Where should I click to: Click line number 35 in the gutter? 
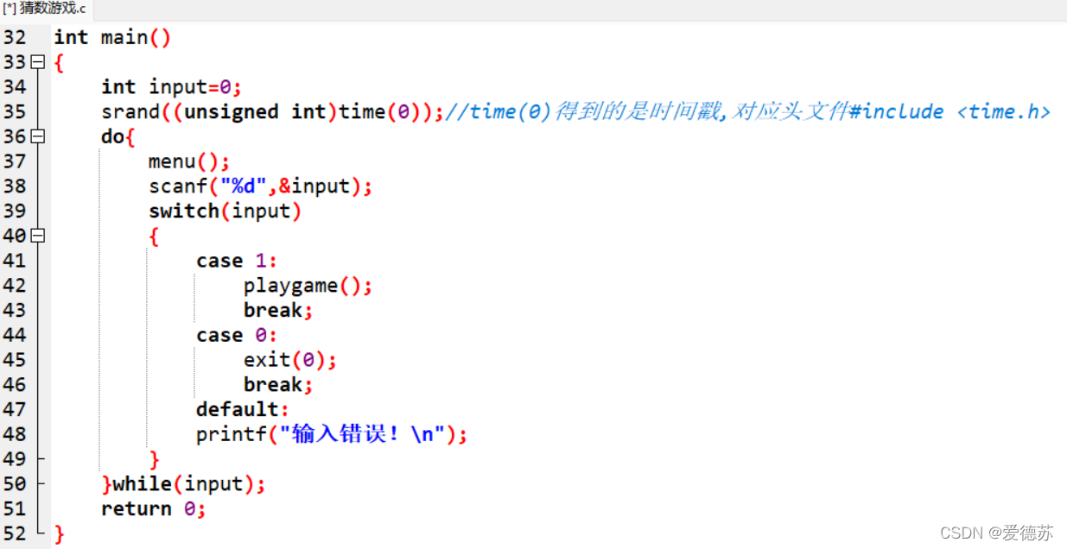(x=15, y=112)
